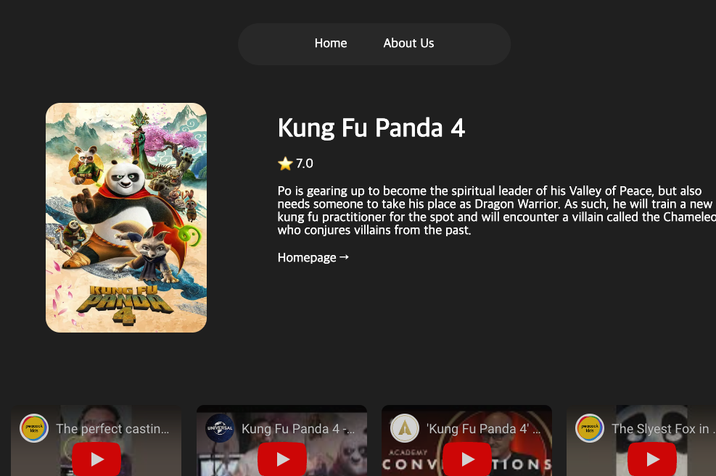Play the 'The perfect castin...' video
716x476 pixels.
[x=96, y=459]
